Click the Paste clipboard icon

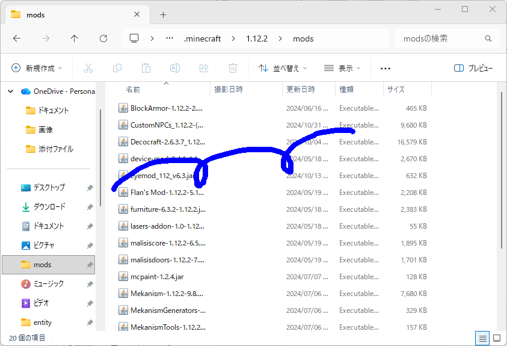[146, 68]
